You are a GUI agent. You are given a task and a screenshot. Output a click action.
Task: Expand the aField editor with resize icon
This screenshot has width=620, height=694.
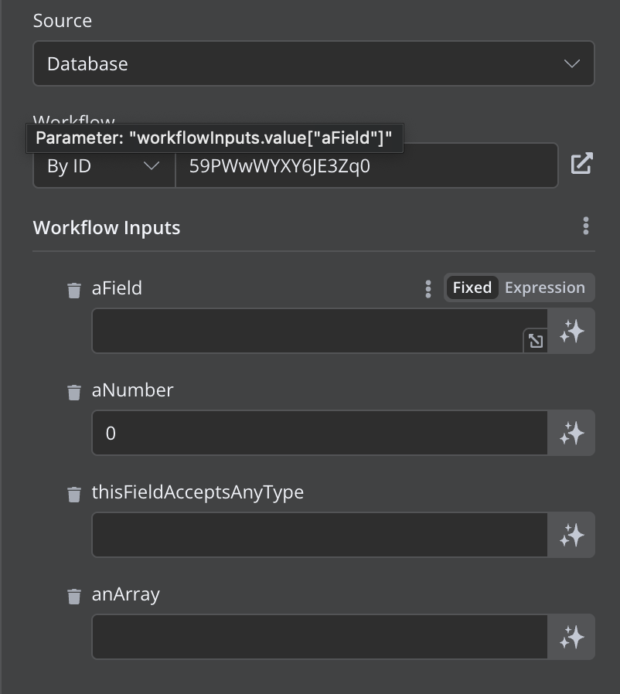tap(535, 340)
